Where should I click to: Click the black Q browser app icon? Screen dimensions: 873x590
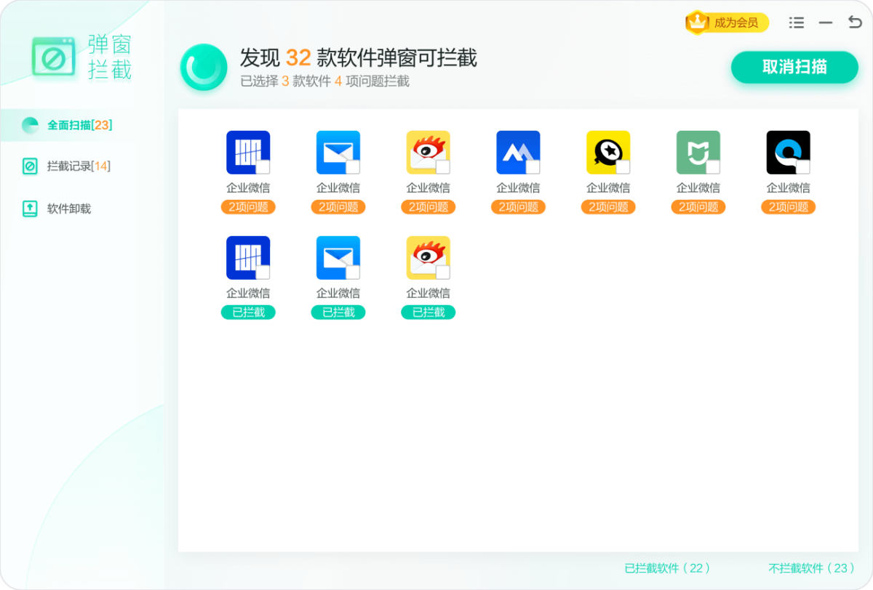788,152
